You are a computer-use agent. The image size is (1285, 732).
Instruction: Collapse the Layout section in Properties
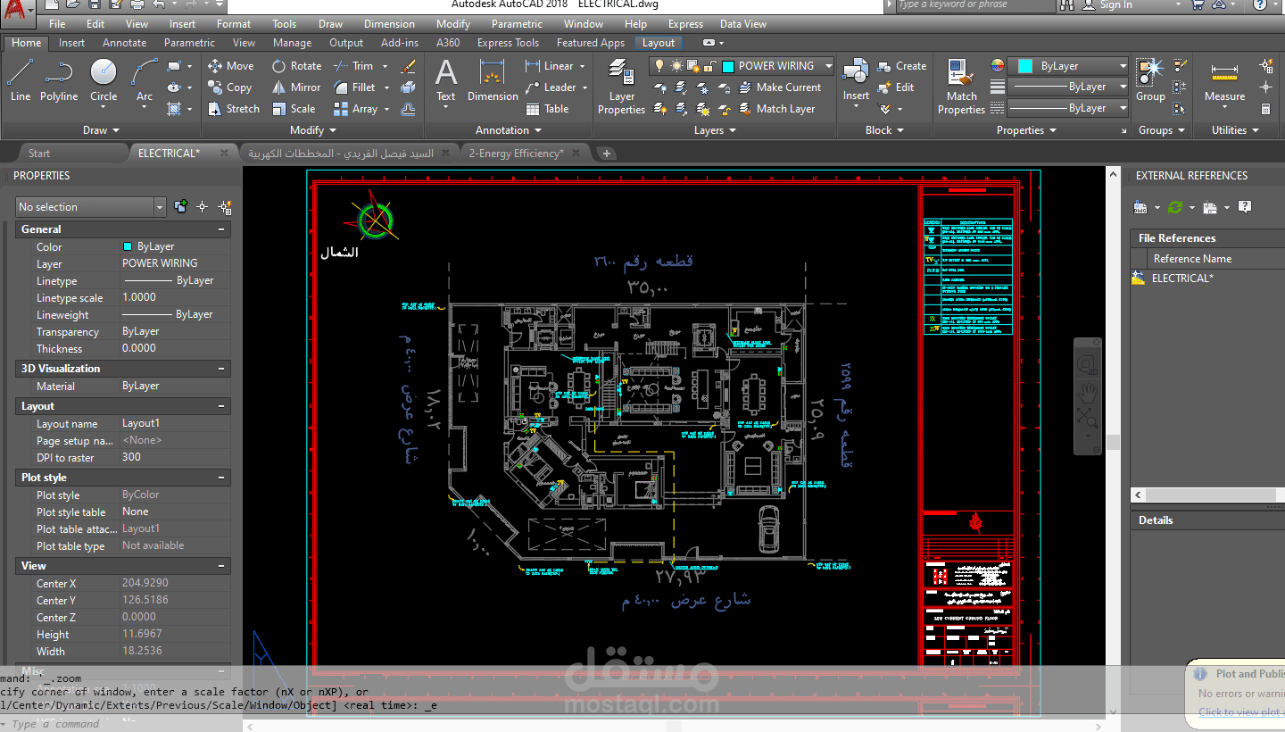[x=221, y=406]
